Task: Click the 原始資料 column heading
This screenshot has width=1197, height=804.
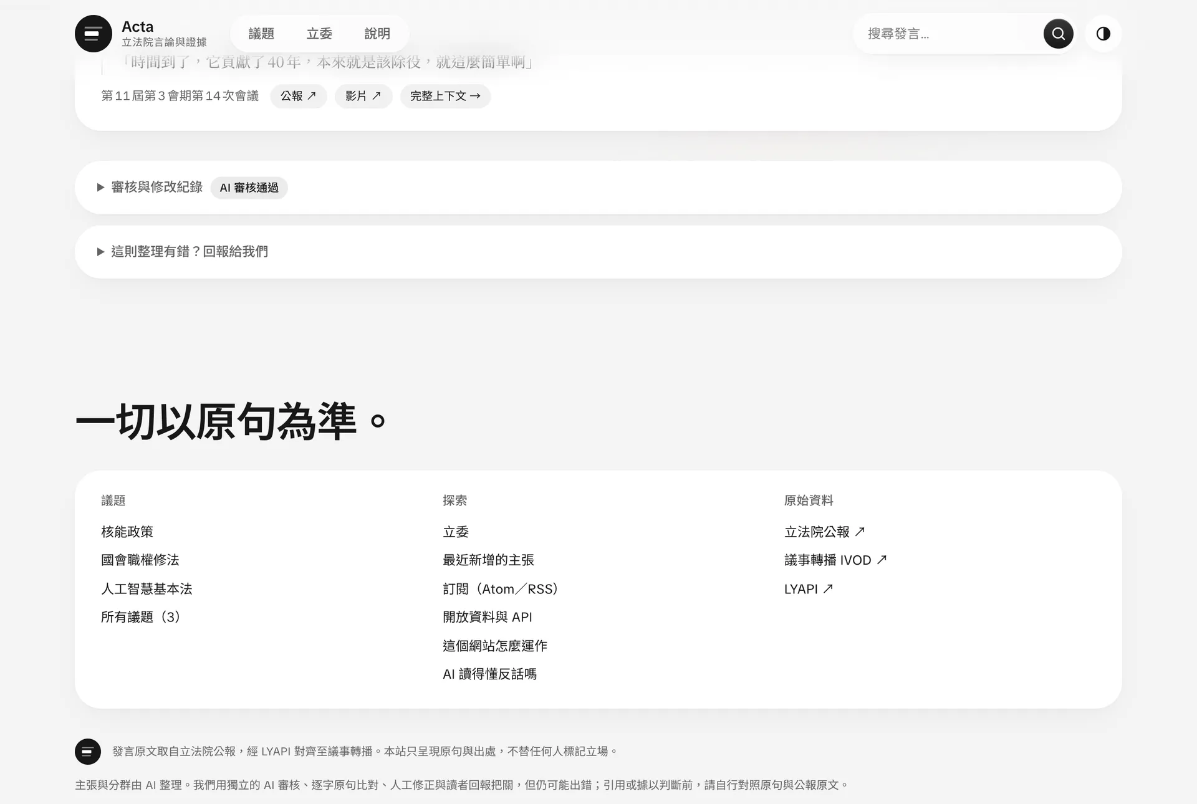Action: [809, 500]
